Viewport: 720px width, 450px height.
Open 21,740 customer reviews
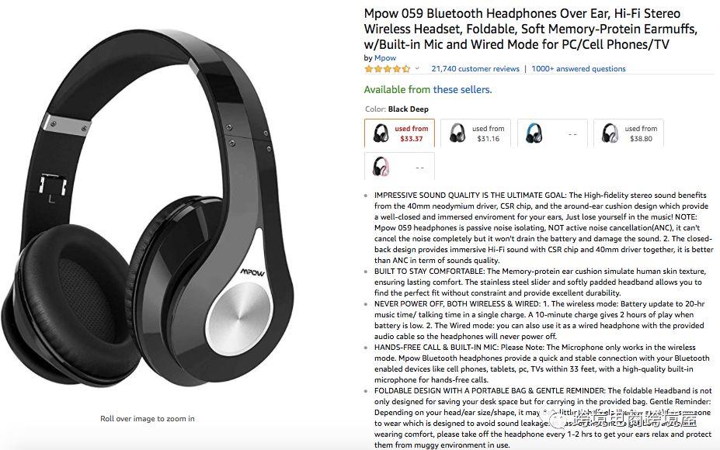tap(475, 69)
